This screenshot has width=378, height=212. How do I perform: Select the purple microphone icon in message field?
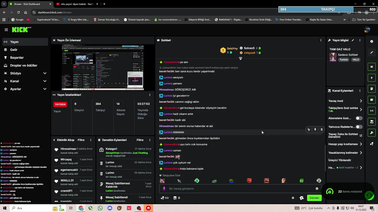point(164,188)
